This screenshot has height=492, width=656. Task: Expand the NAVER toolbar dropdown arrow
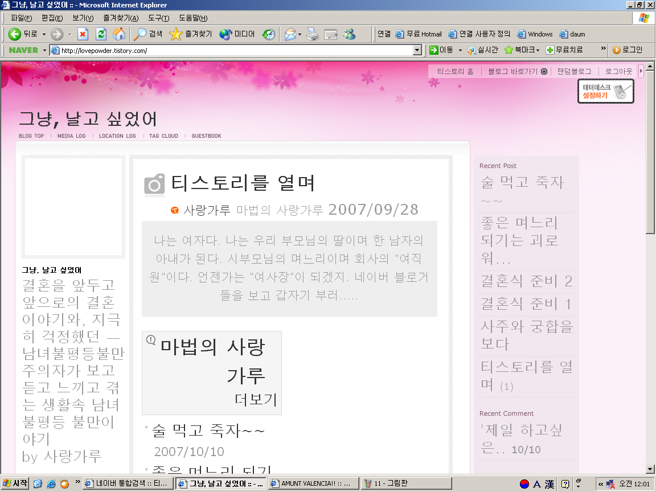tap(44, 50)
